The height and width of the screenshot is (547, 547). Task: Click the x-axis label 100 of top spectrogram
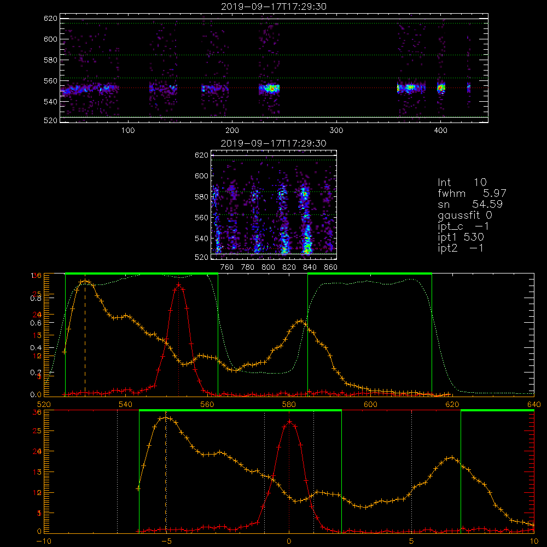128,131
